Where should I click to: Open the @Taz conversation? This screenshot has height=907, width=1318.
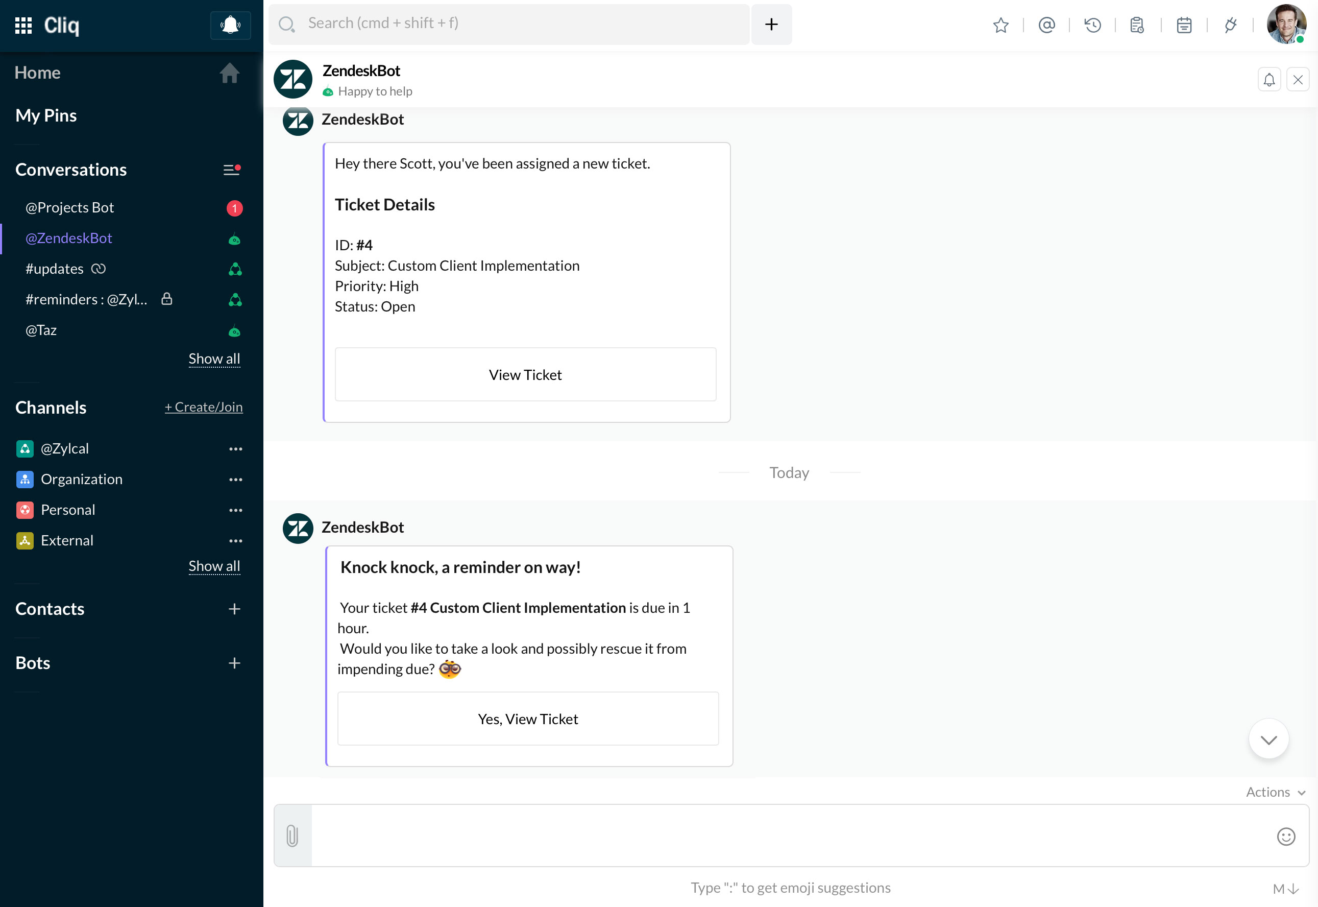coord(131,331)
